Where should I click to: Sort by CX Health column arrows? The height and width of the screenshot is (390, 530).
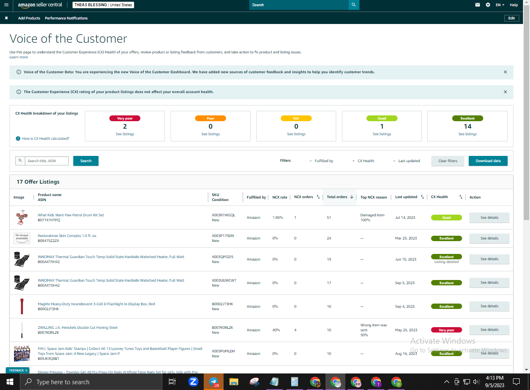(461, 197)
